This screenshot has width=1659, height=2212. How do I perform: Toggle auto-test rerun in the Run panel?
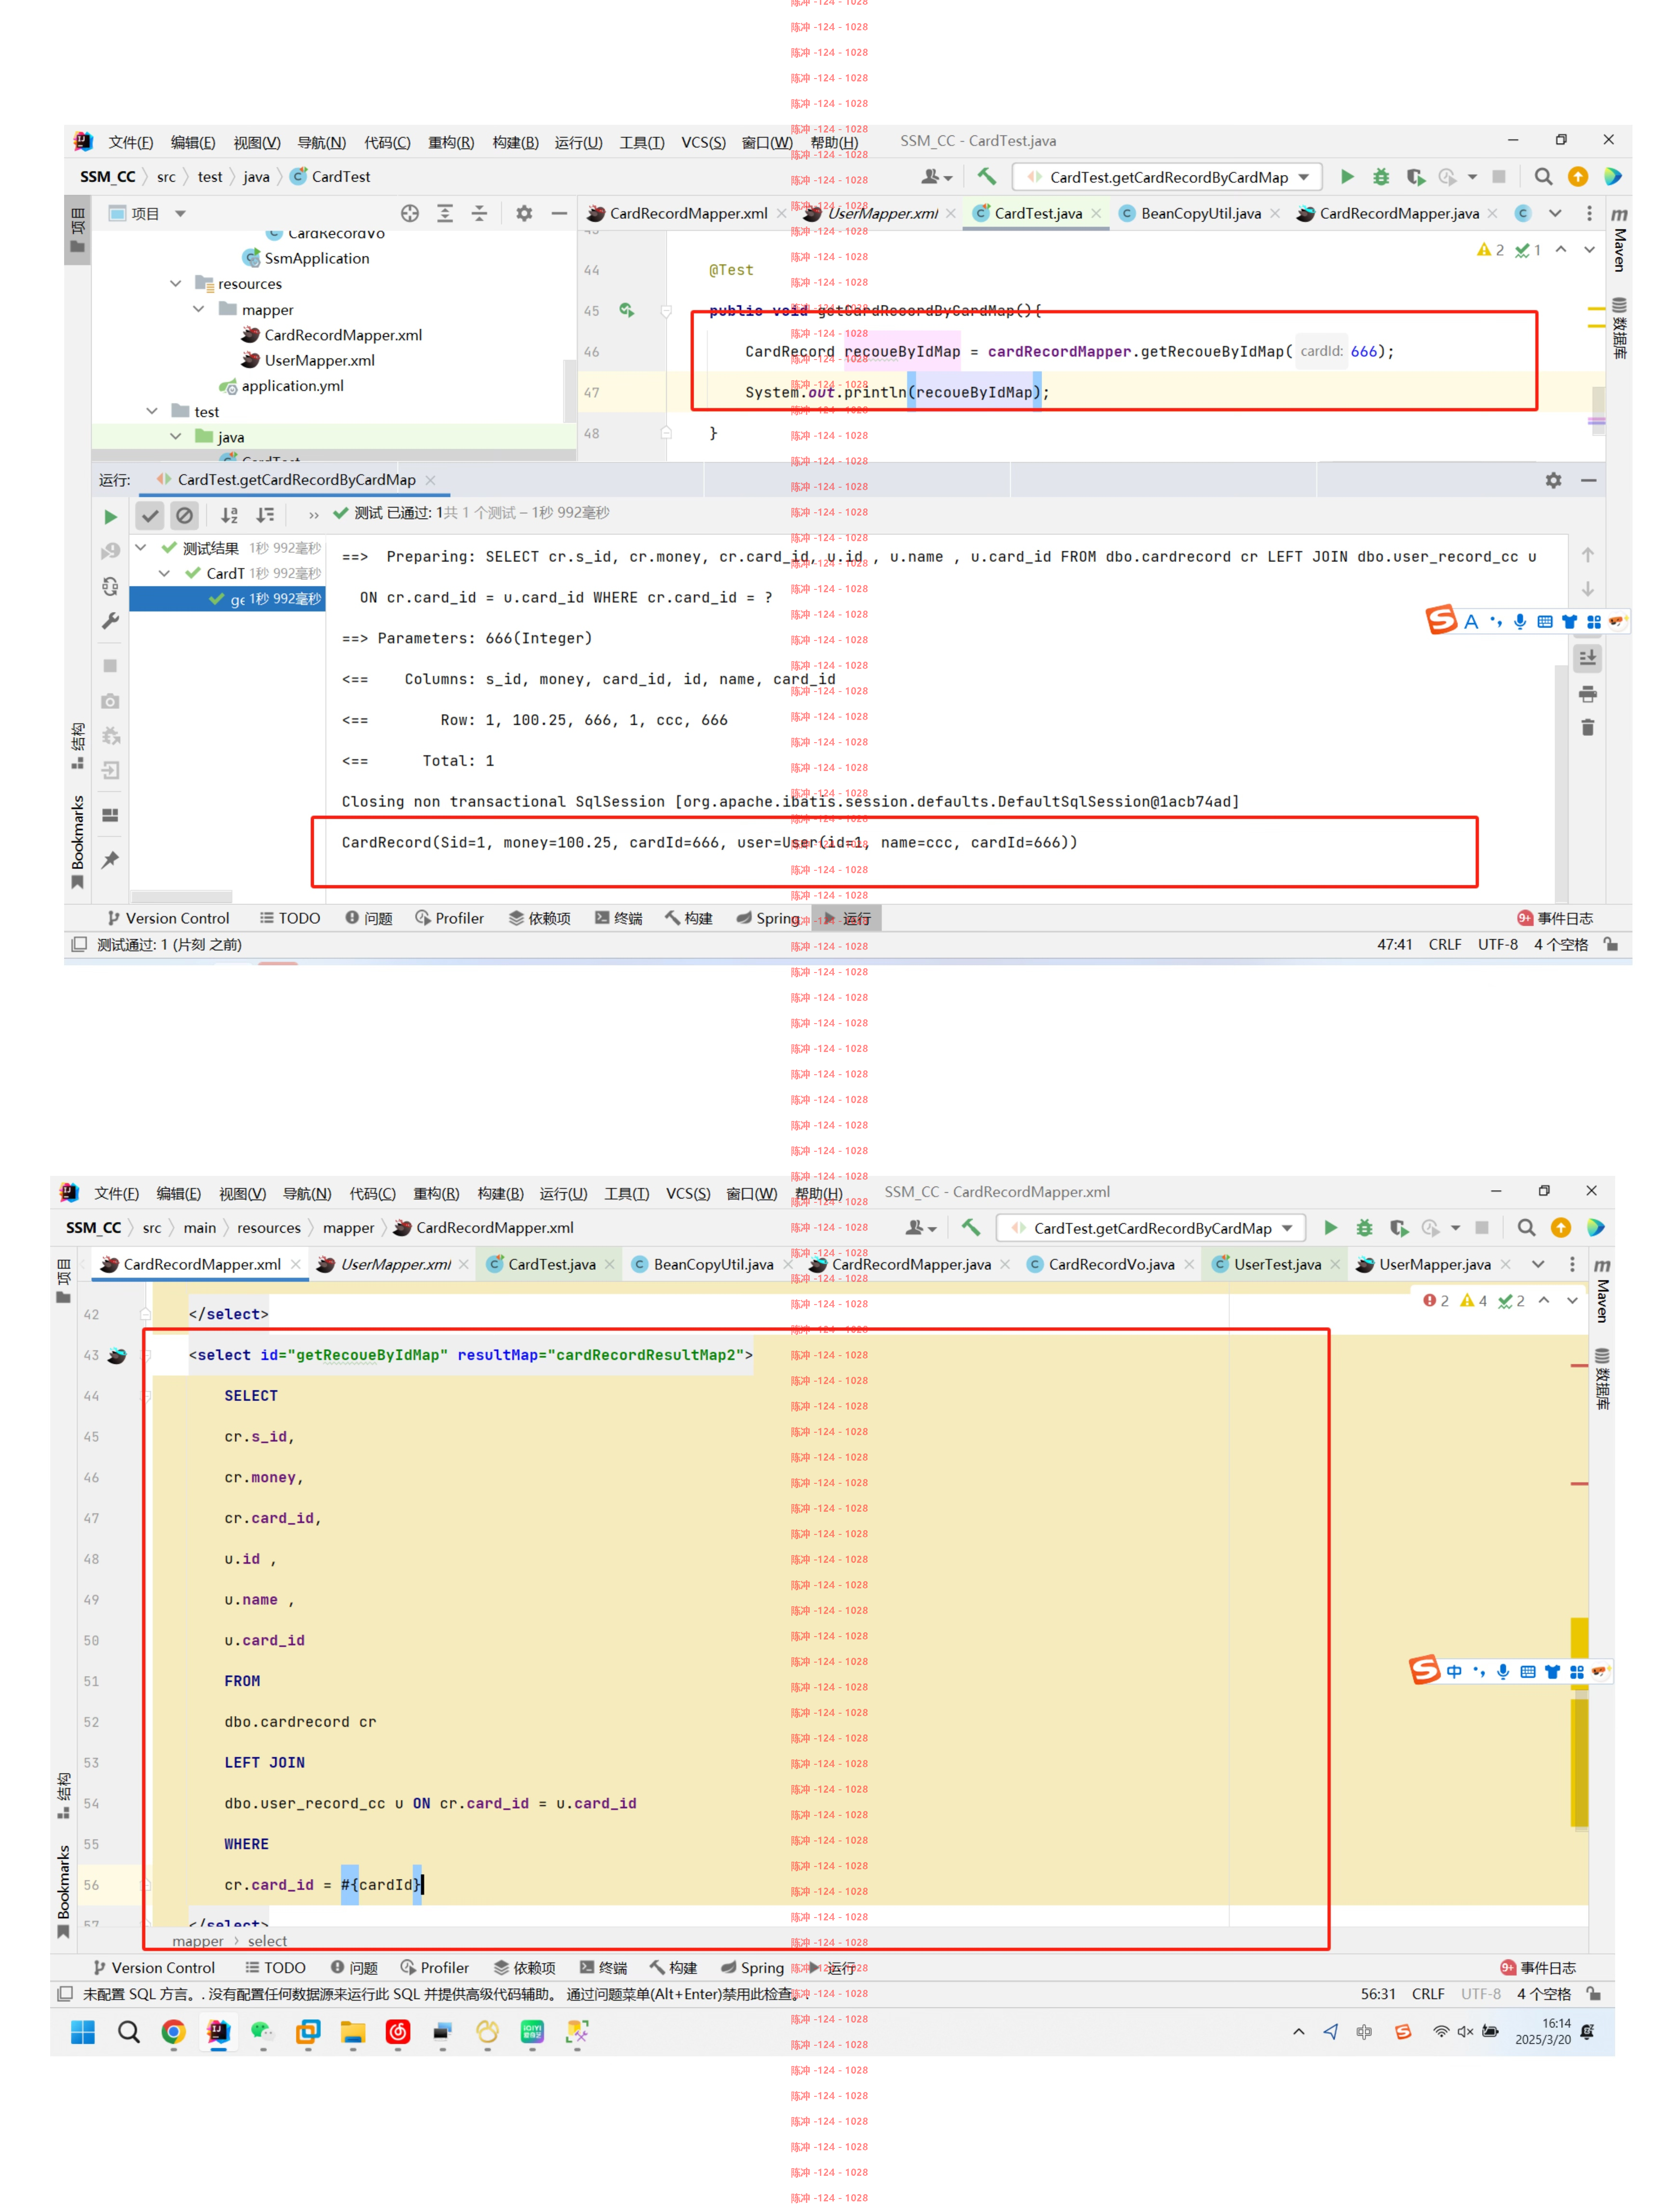click(110, 586)
